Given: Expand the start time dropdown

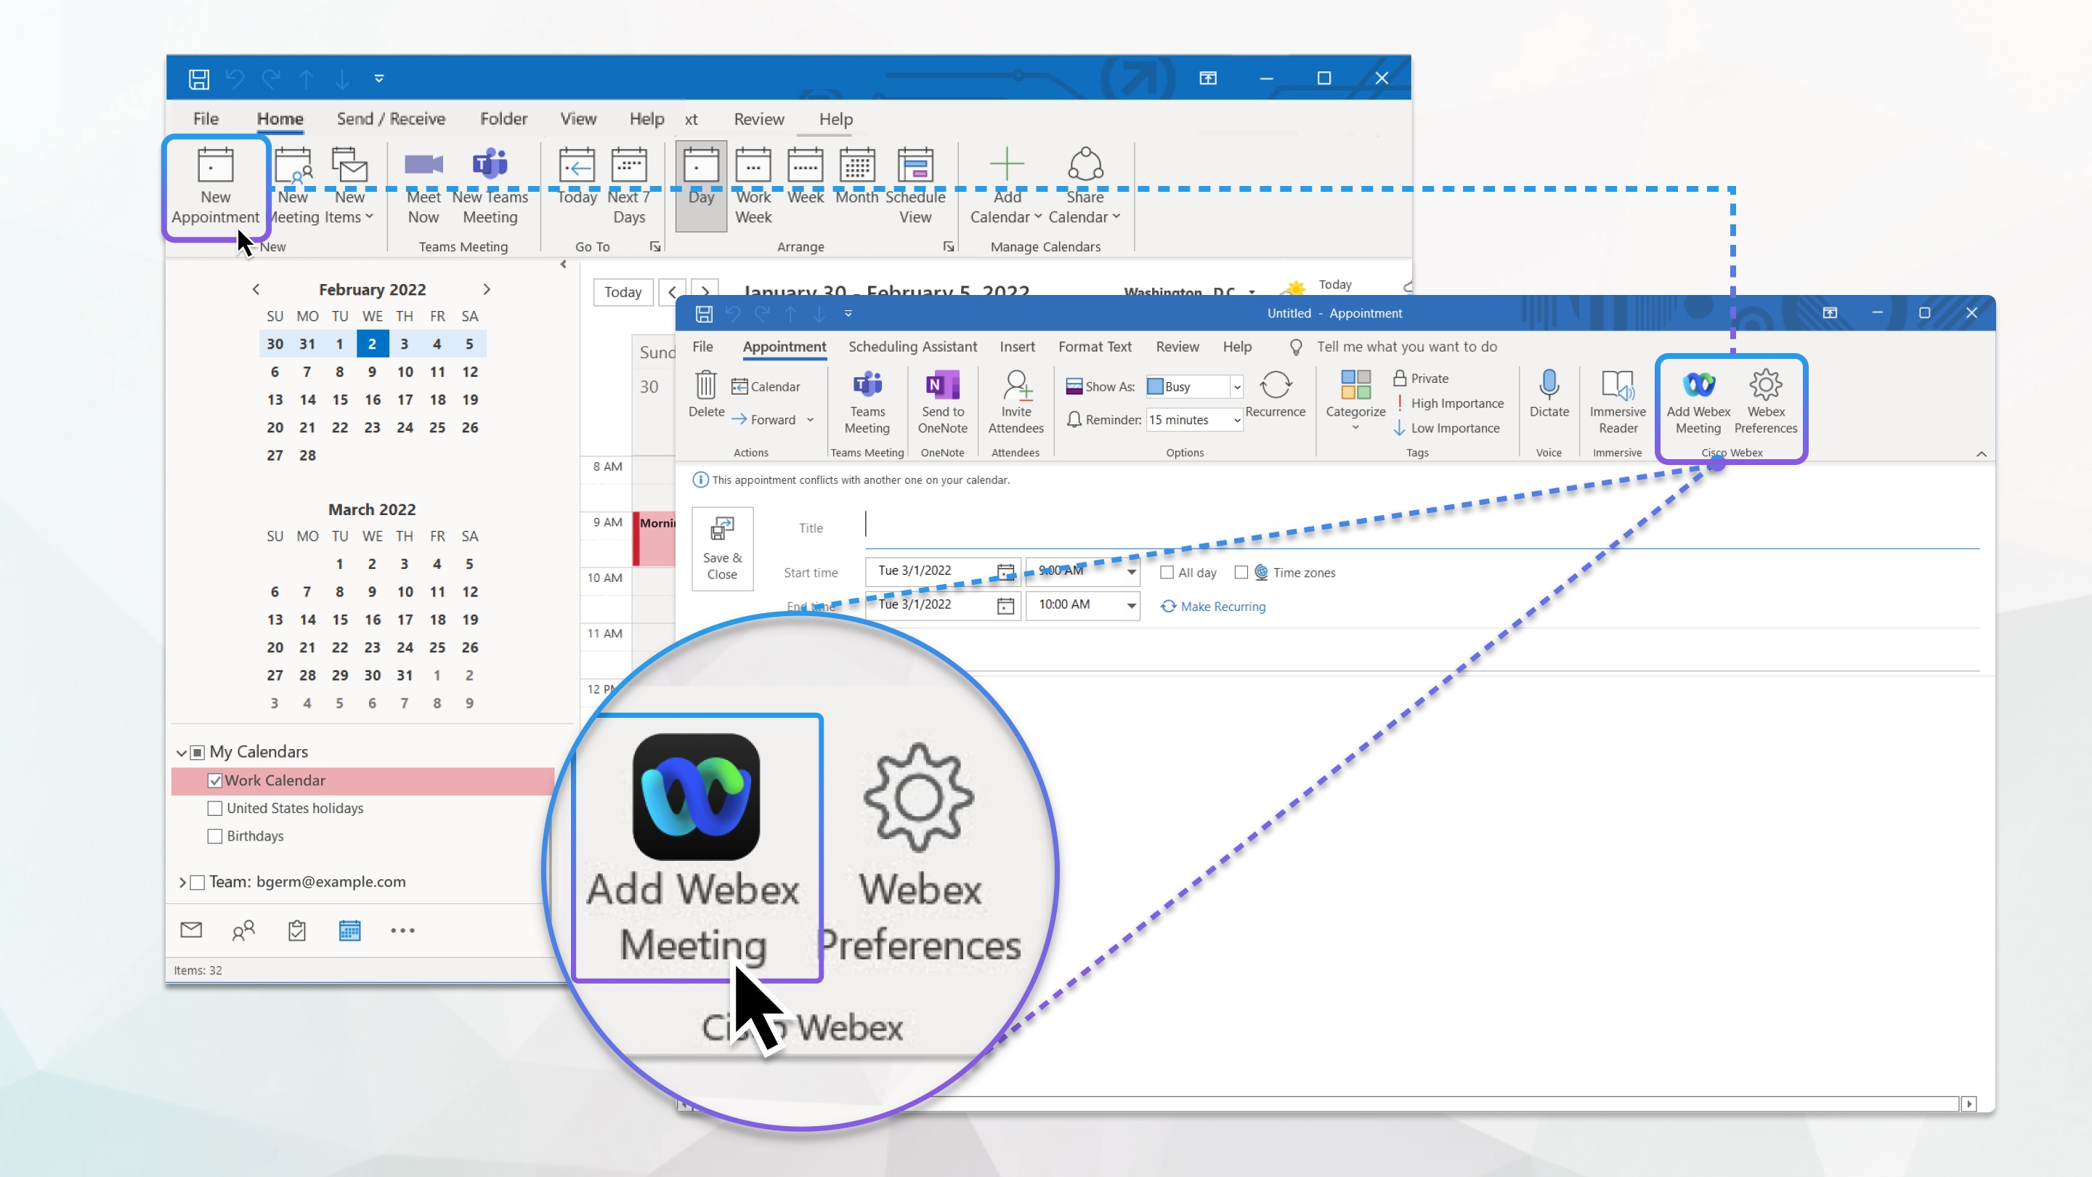Looking at the screenshot, I should tap(1132, 572).
